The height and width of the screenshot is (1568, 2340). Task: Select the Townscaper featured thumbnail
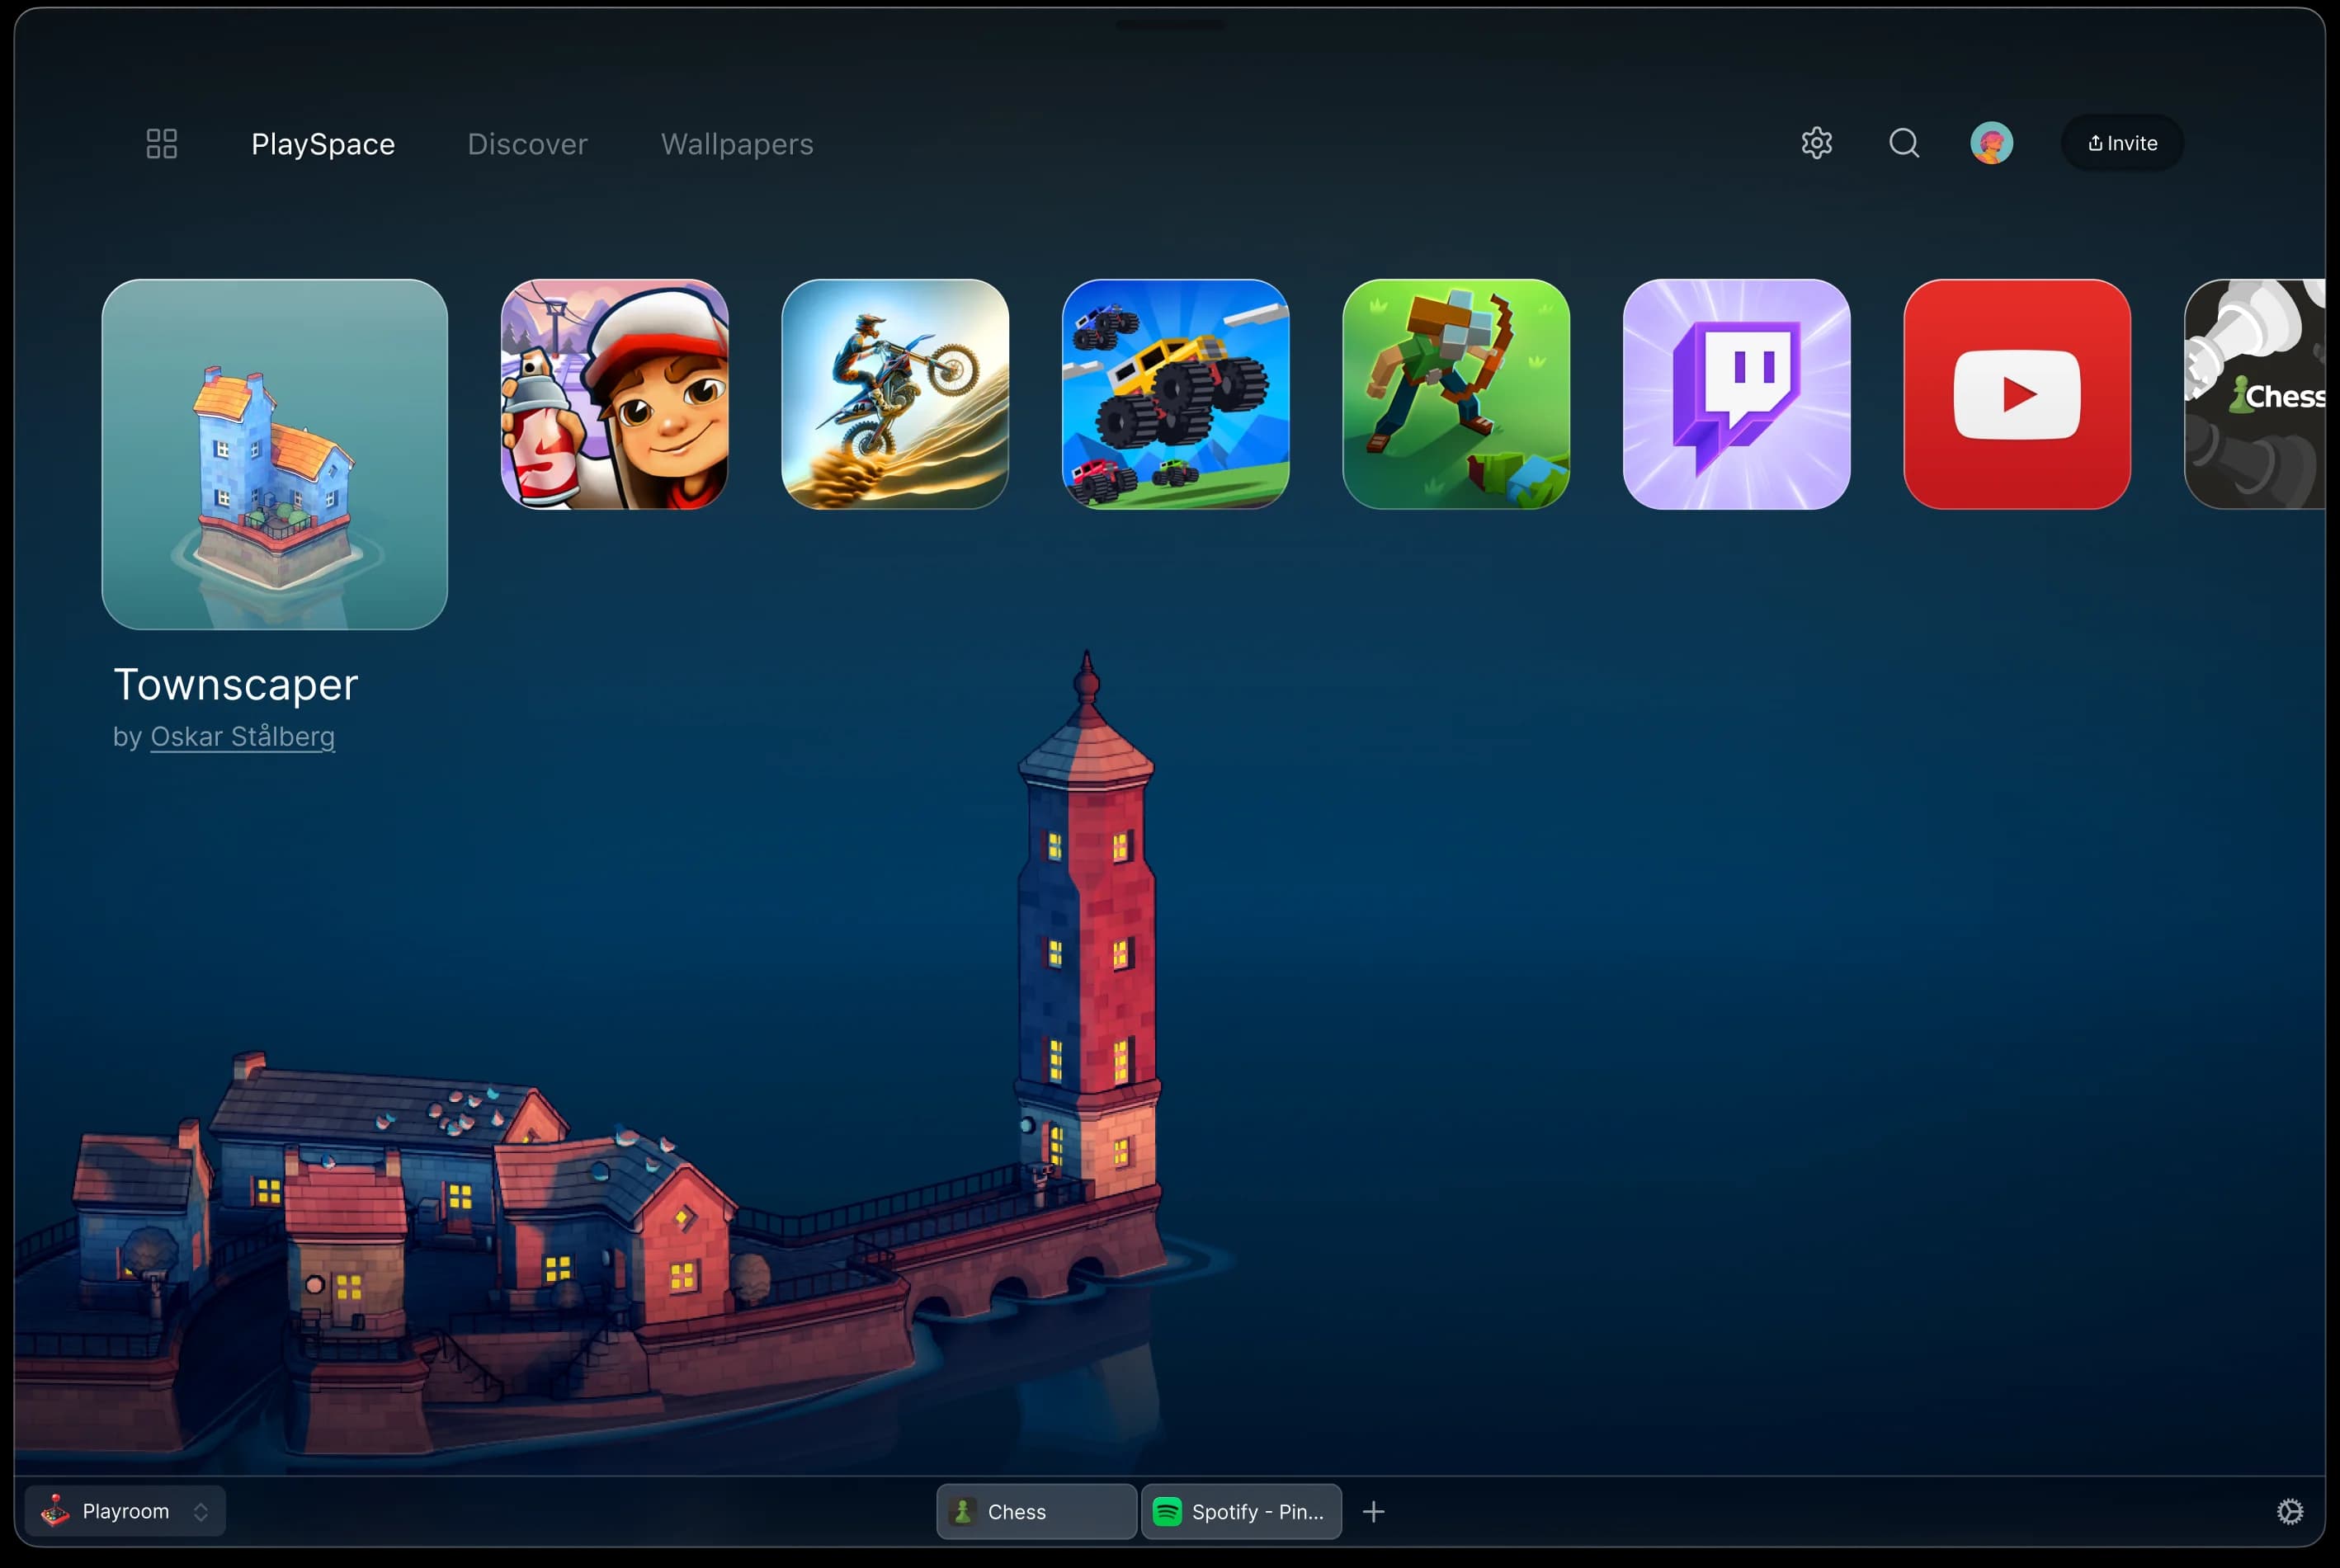tap(274, 454)
